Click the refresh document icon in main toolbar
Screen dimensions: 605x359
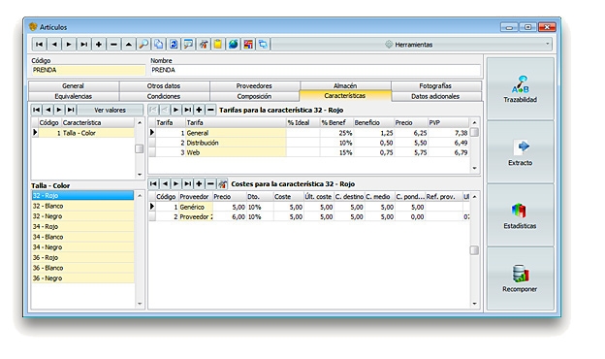(174, 45)
